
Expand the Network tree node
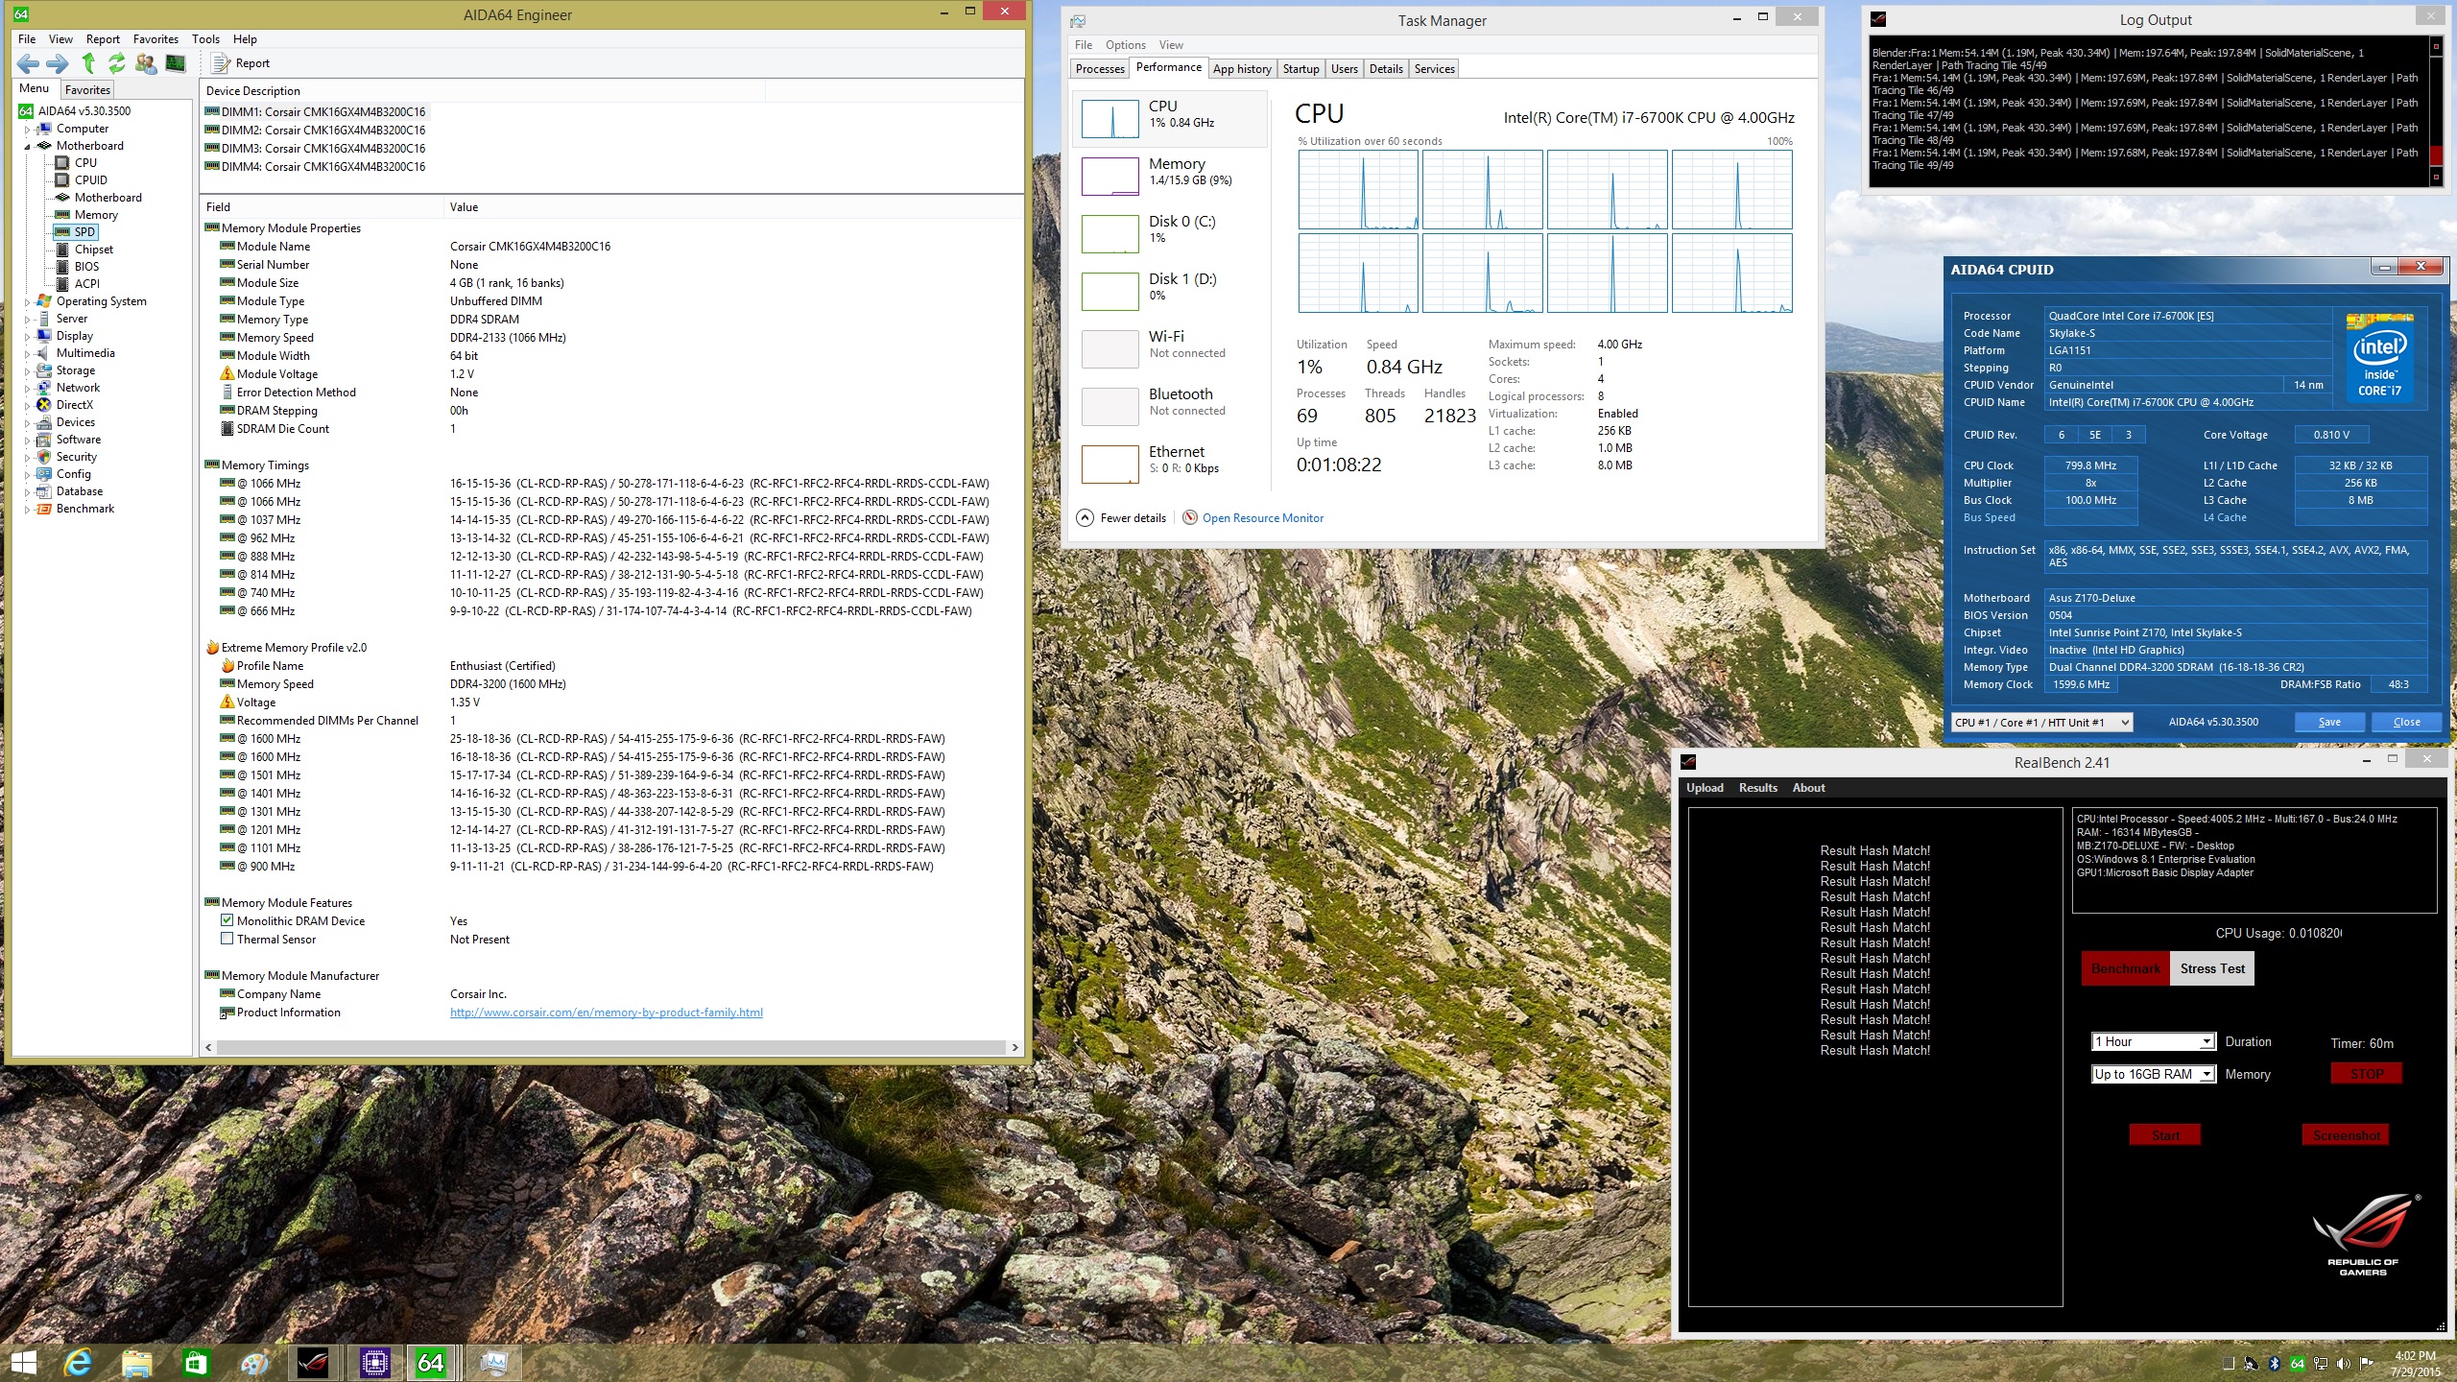coord(27,388)
